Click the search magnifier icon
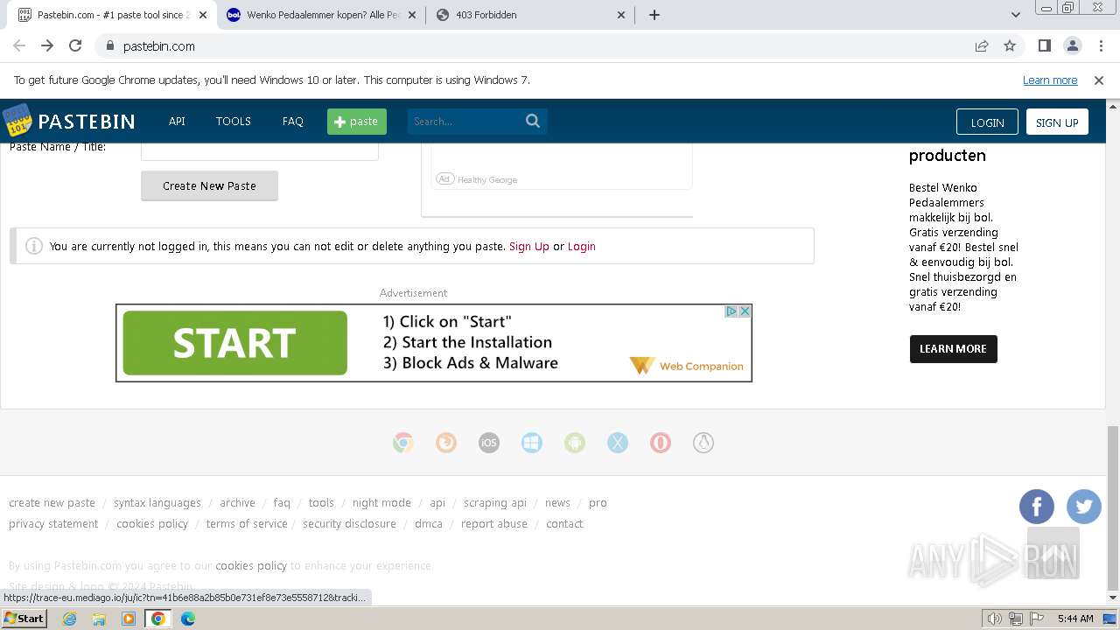Viewport: 1120px width, 630px height. pyautogui.click(x=533, y=122)
